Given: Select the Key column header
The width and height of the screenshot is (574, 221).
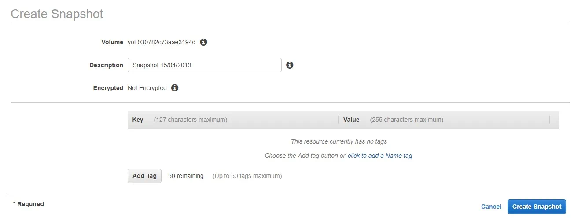Looking at the screenshot, I should [x=138, y=120].
